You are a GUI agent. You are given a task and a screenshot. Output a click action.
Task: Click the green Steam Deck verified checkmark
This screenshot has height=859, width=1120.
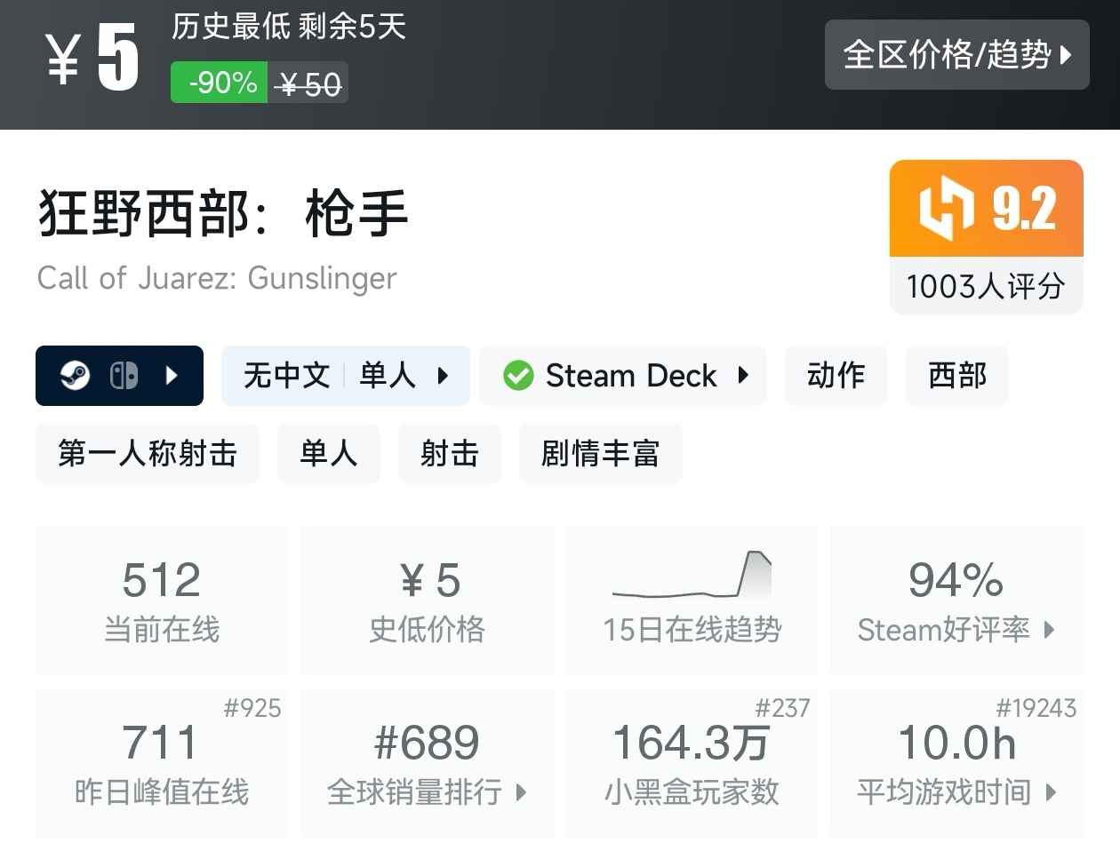point(518,376)
